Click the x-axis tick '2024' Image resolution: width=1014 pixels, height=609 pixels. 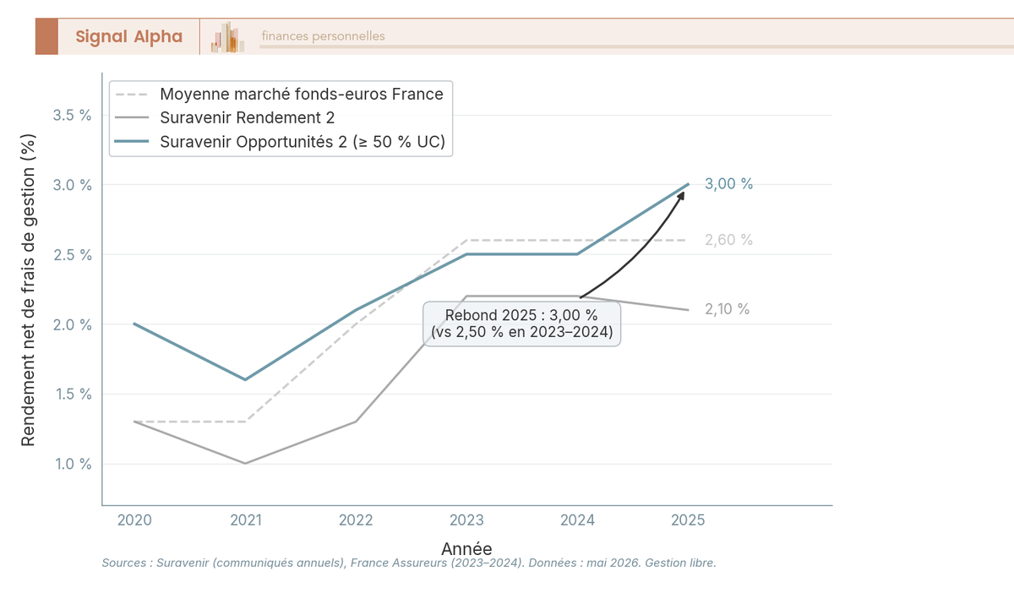tap(577, 520)
